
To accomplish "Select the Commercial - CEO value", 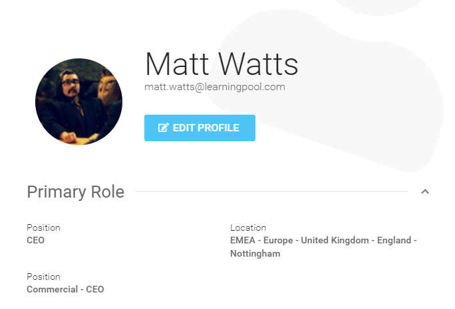I will click(x=65, y=289).
